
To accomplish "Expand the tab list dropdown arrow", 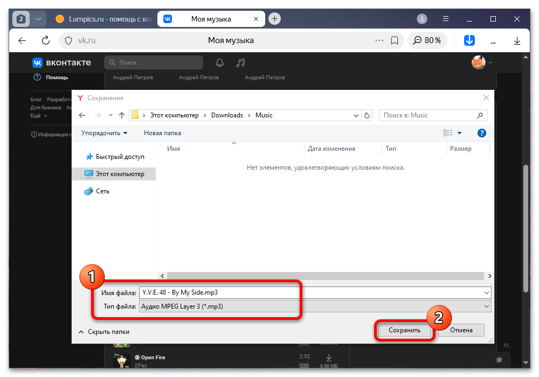I will click(38, 19).
